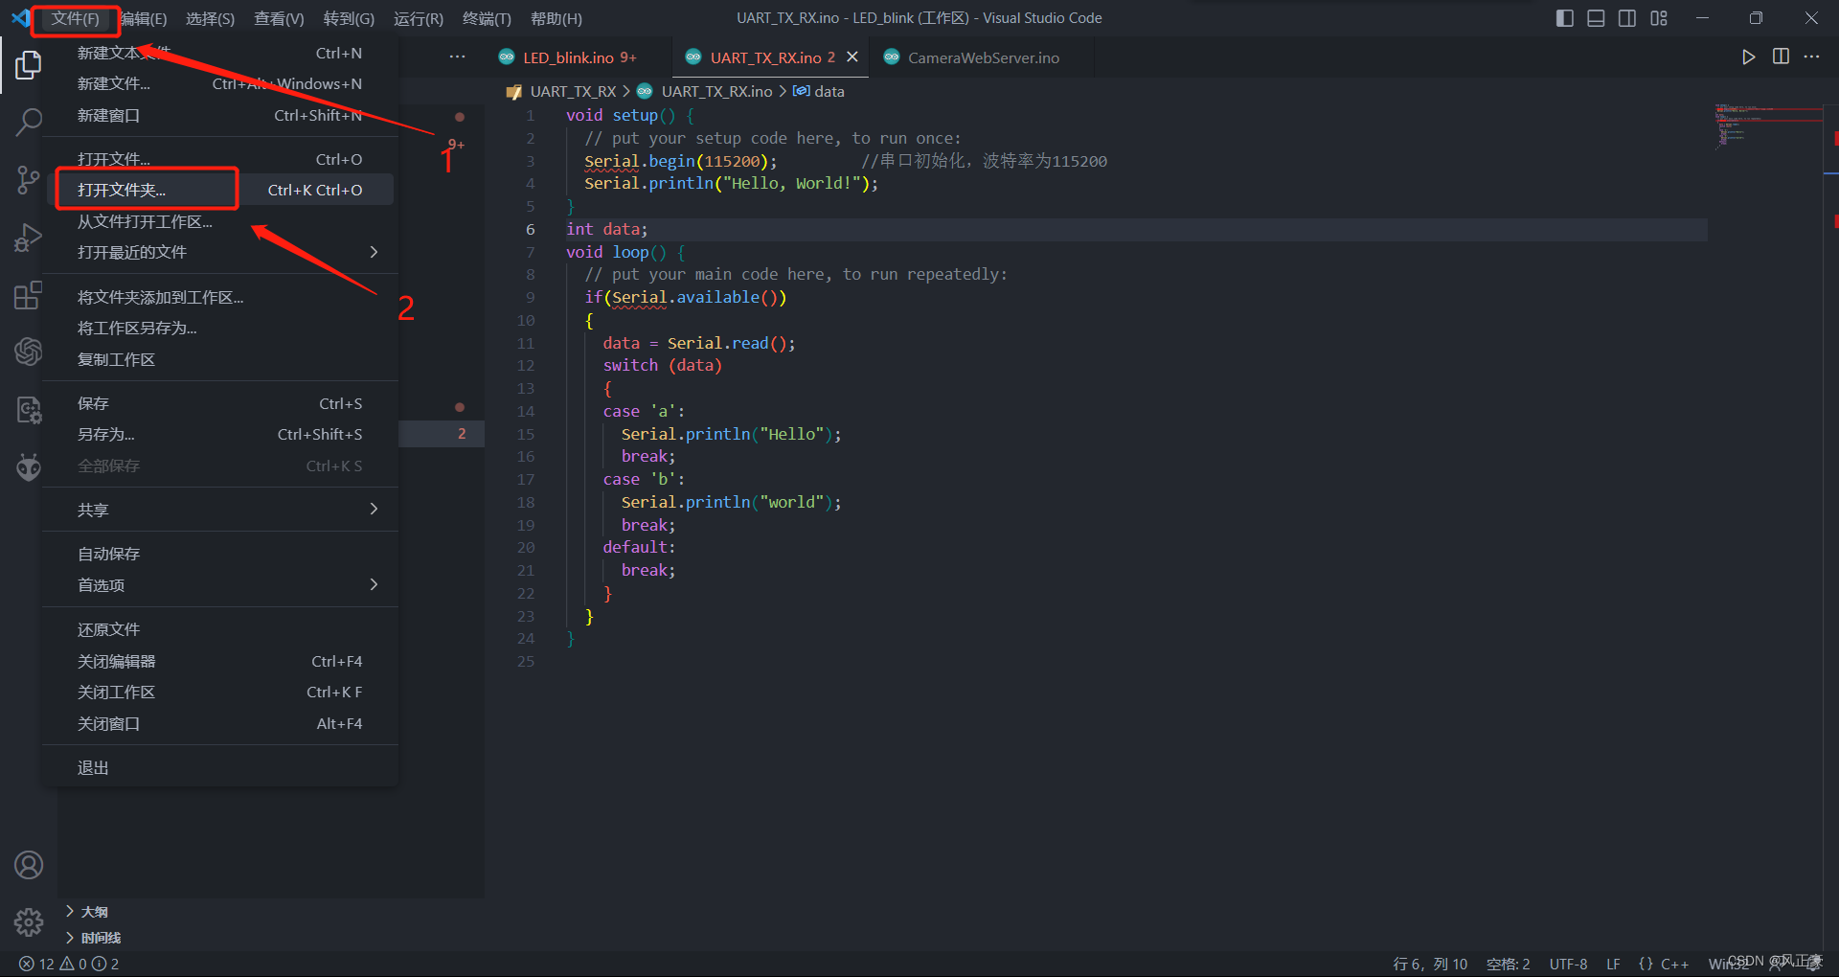The image size is (1839, 977).
Task: Click UTF-8 encoding status item
Action: pyautogui.click(x=1568, y=964)
